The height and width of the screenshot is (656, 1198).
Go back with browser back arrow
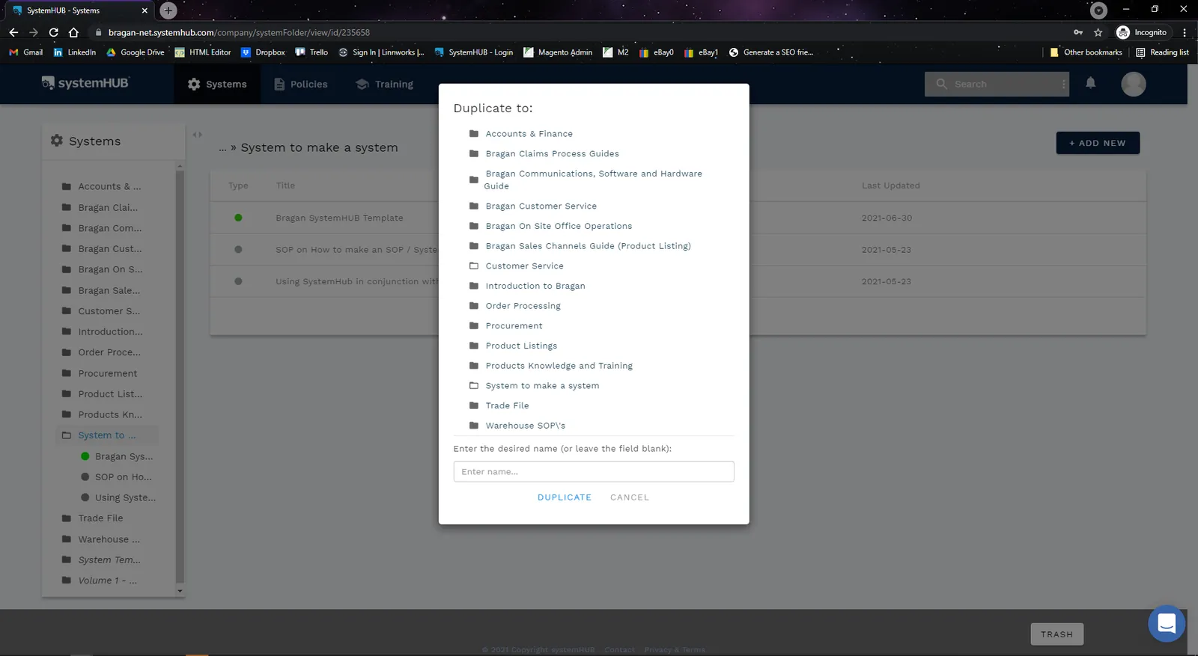pos(13,32)
